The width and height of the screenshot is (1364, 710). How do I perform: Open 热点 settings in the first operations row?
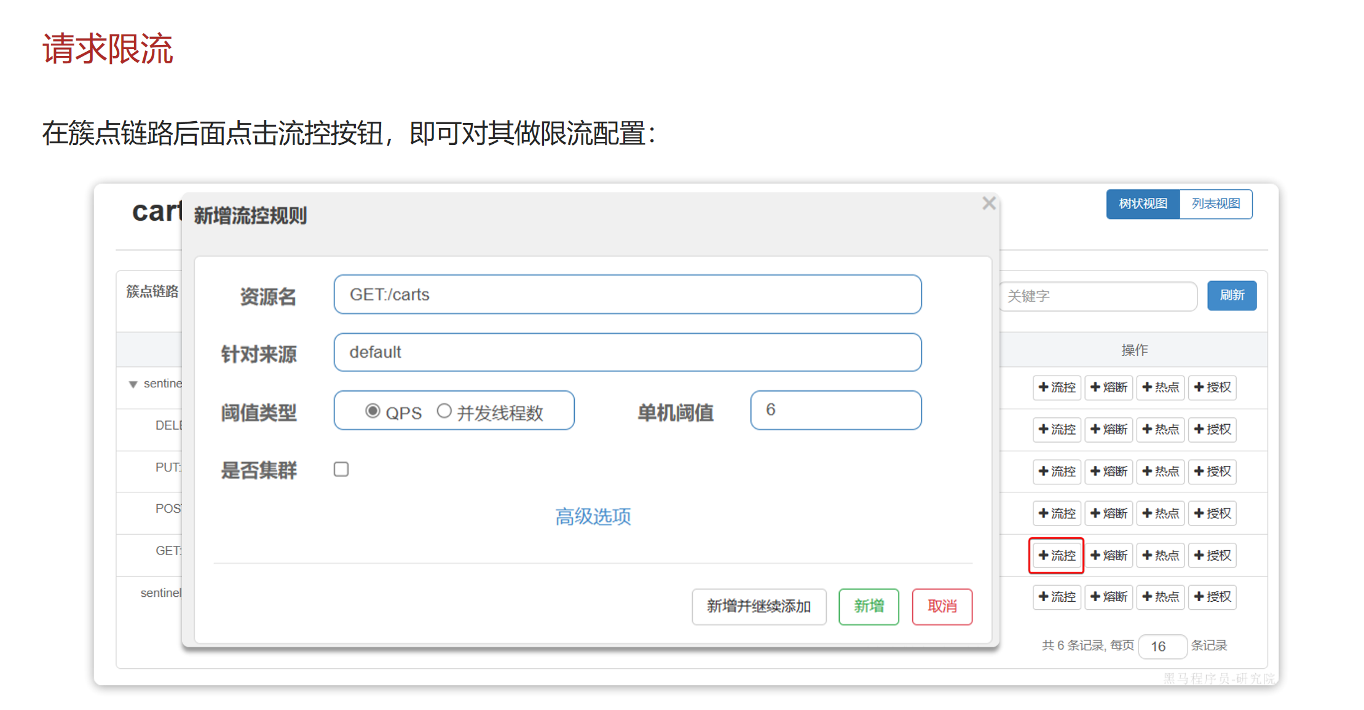point(1161,387)
